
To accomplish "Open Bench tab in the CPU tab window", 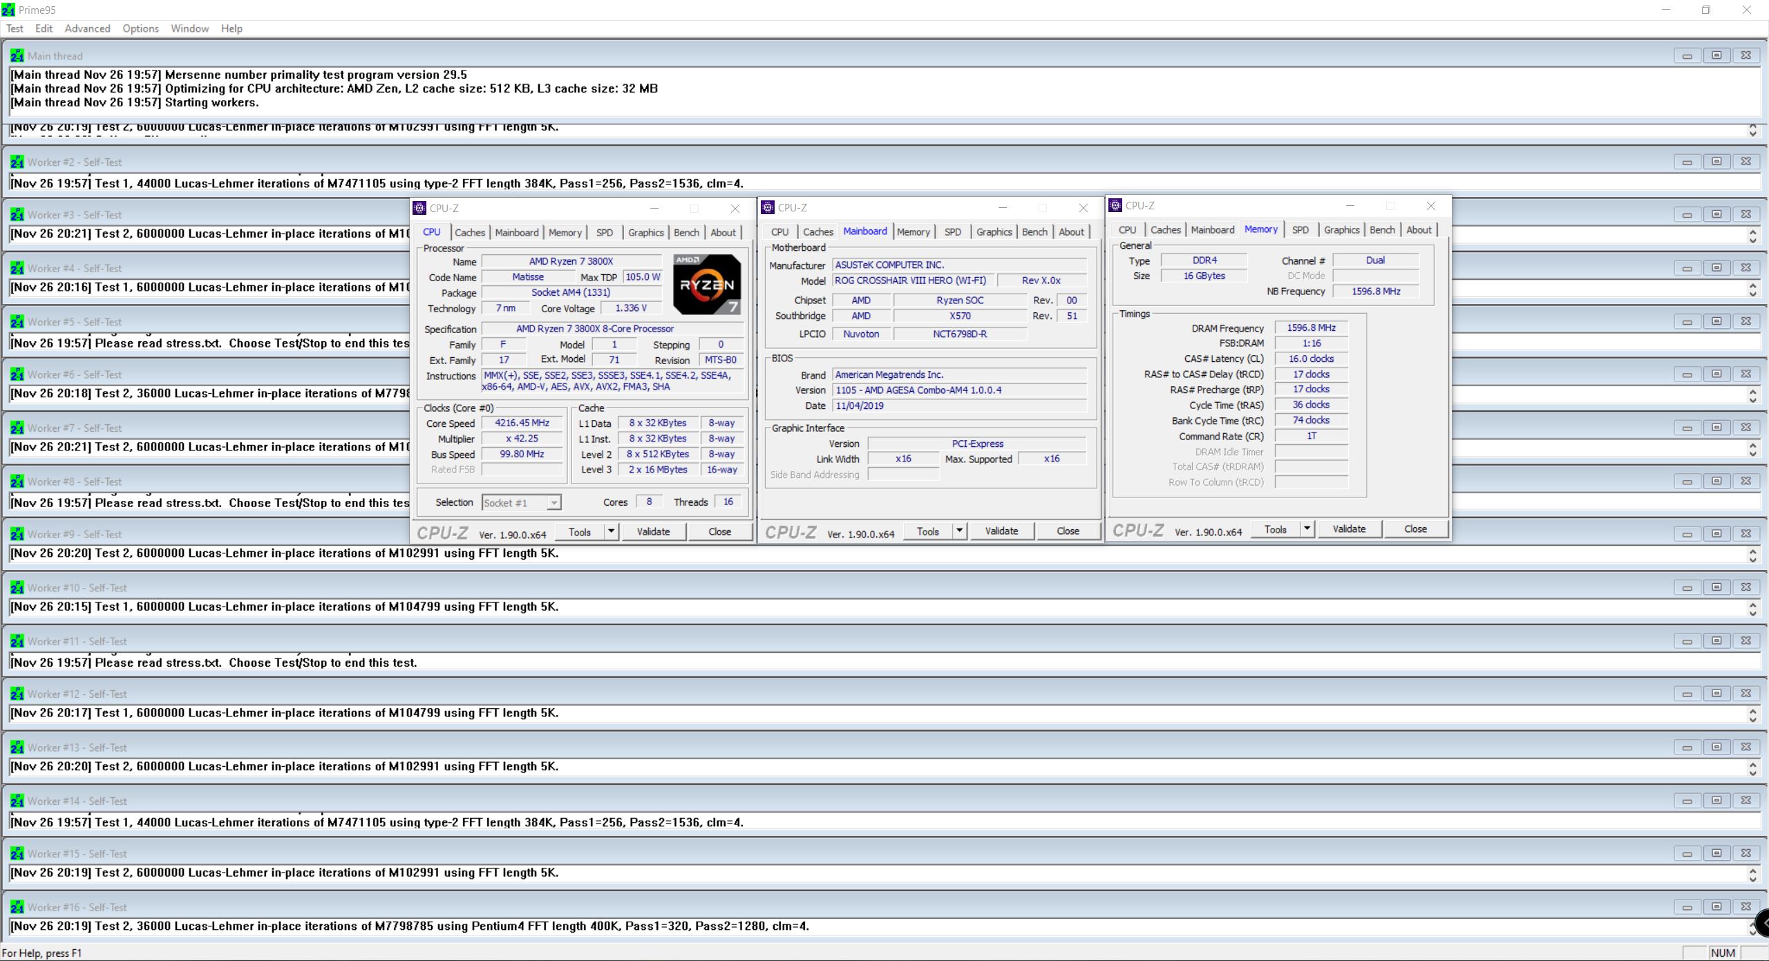I will (686, 232).
